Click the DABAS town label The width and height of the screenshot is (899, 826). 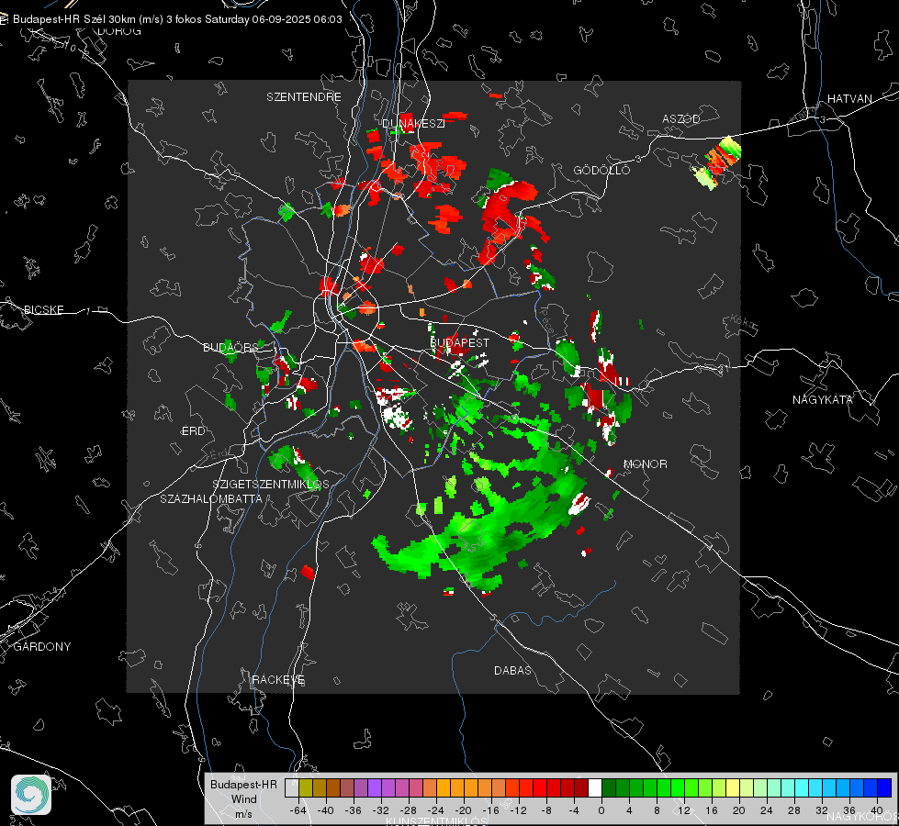(x=512, y=670)
